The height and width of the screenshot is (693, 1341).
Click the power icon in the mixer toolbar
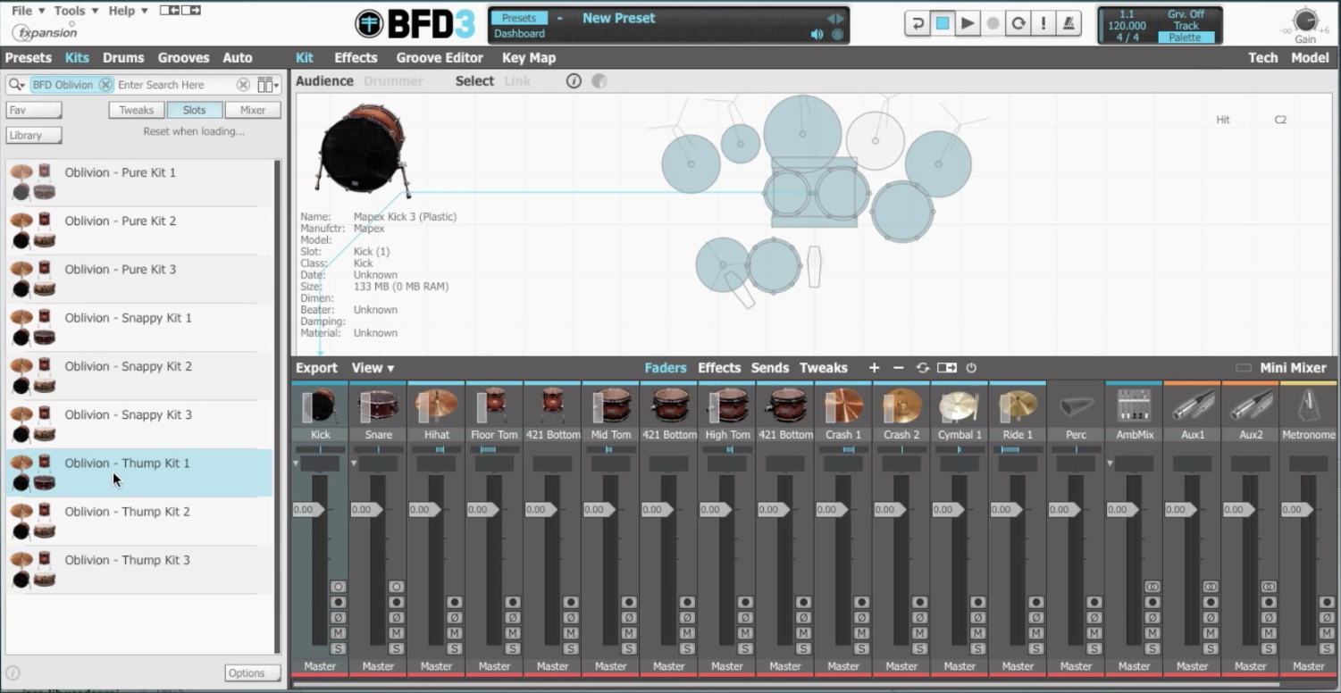point(970,367)
